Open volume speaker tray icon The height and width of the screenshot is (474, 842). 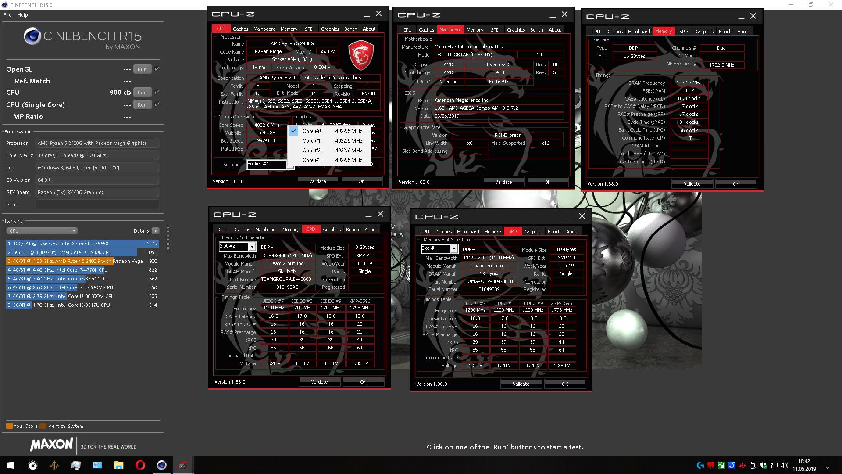point(785,465)
